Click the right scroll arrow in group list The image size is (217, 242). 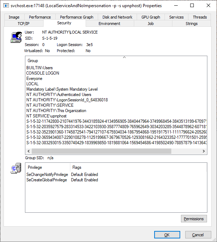pos(204,151)
